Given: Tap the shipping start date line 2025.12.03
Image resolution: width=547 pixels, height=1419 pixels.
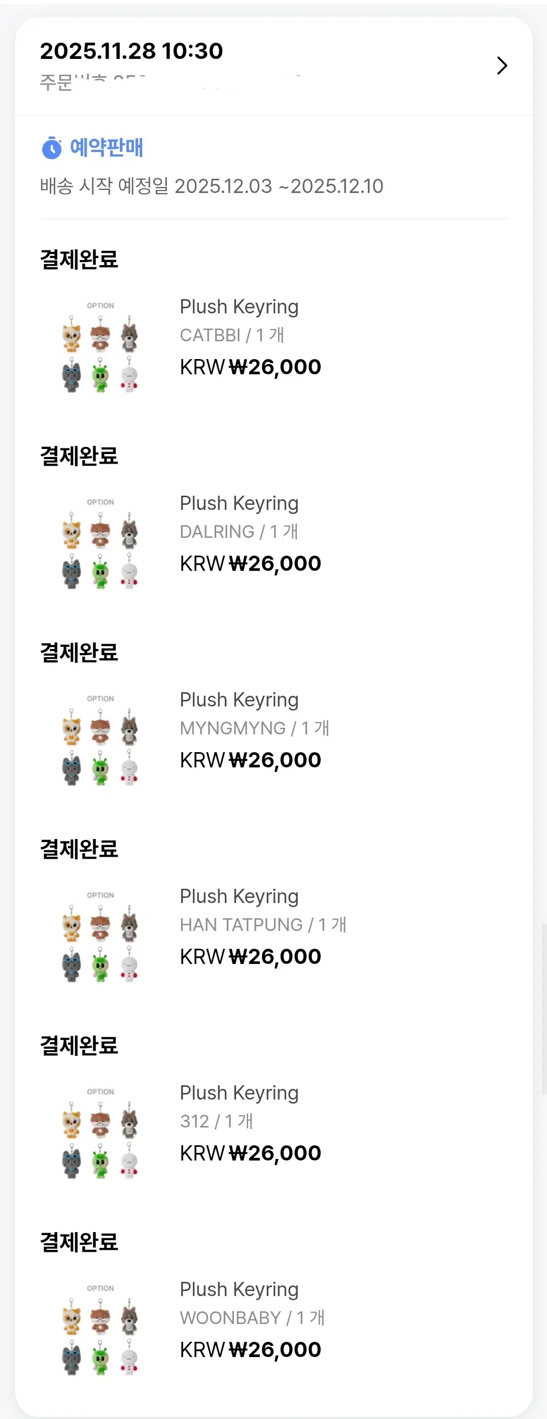Looking at the screenshot, I should pyautogui.click(x=211, y=186).
